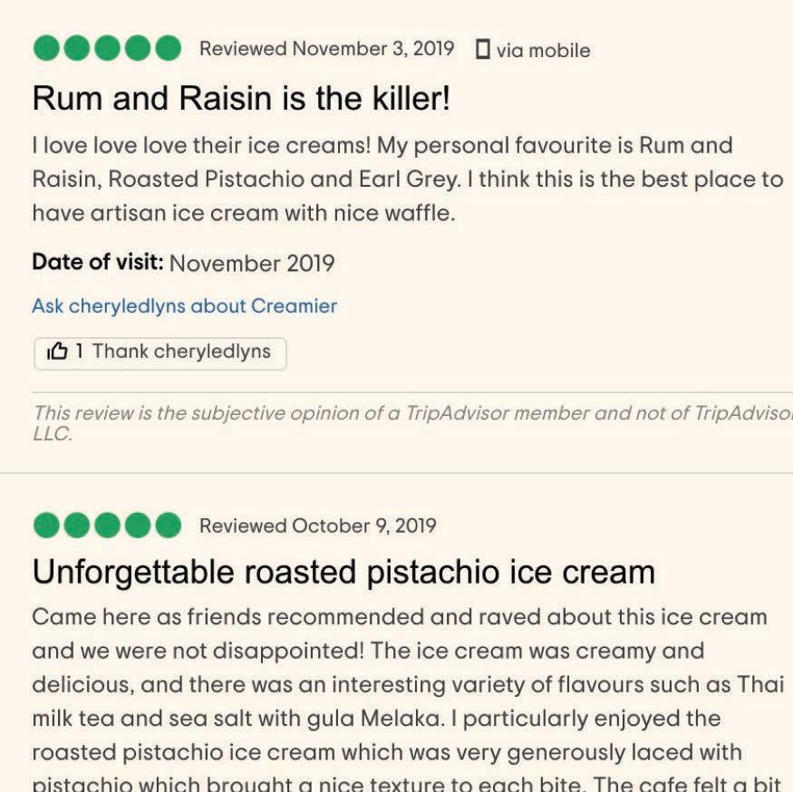Viewport: 793px width, 792px height.
Task: Click the TripAdvisor subjective opinion disclaimer text
Action: tap(412, 423)
